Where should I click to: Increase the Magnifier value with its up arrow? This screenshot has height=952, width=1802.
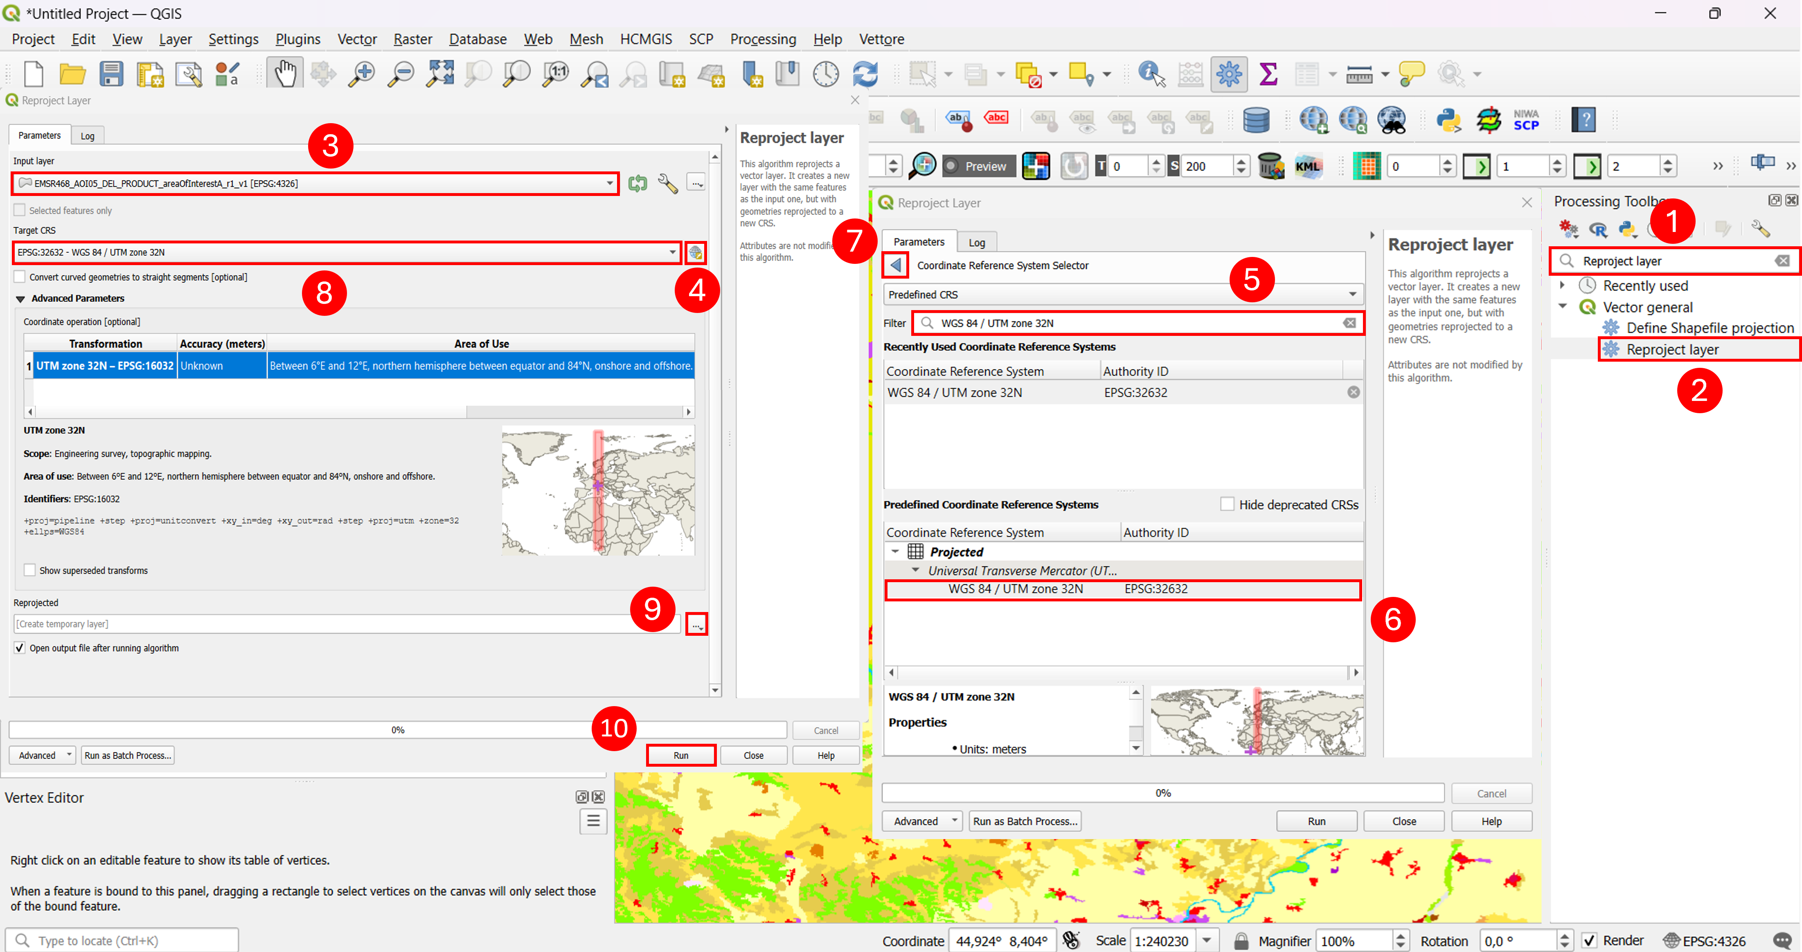1400,936
